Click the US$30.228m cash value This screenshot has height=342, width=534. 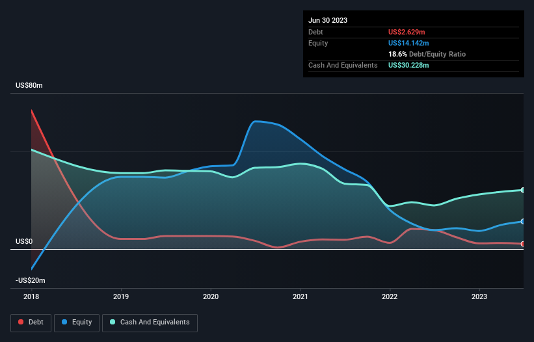(x=408, y=65)
